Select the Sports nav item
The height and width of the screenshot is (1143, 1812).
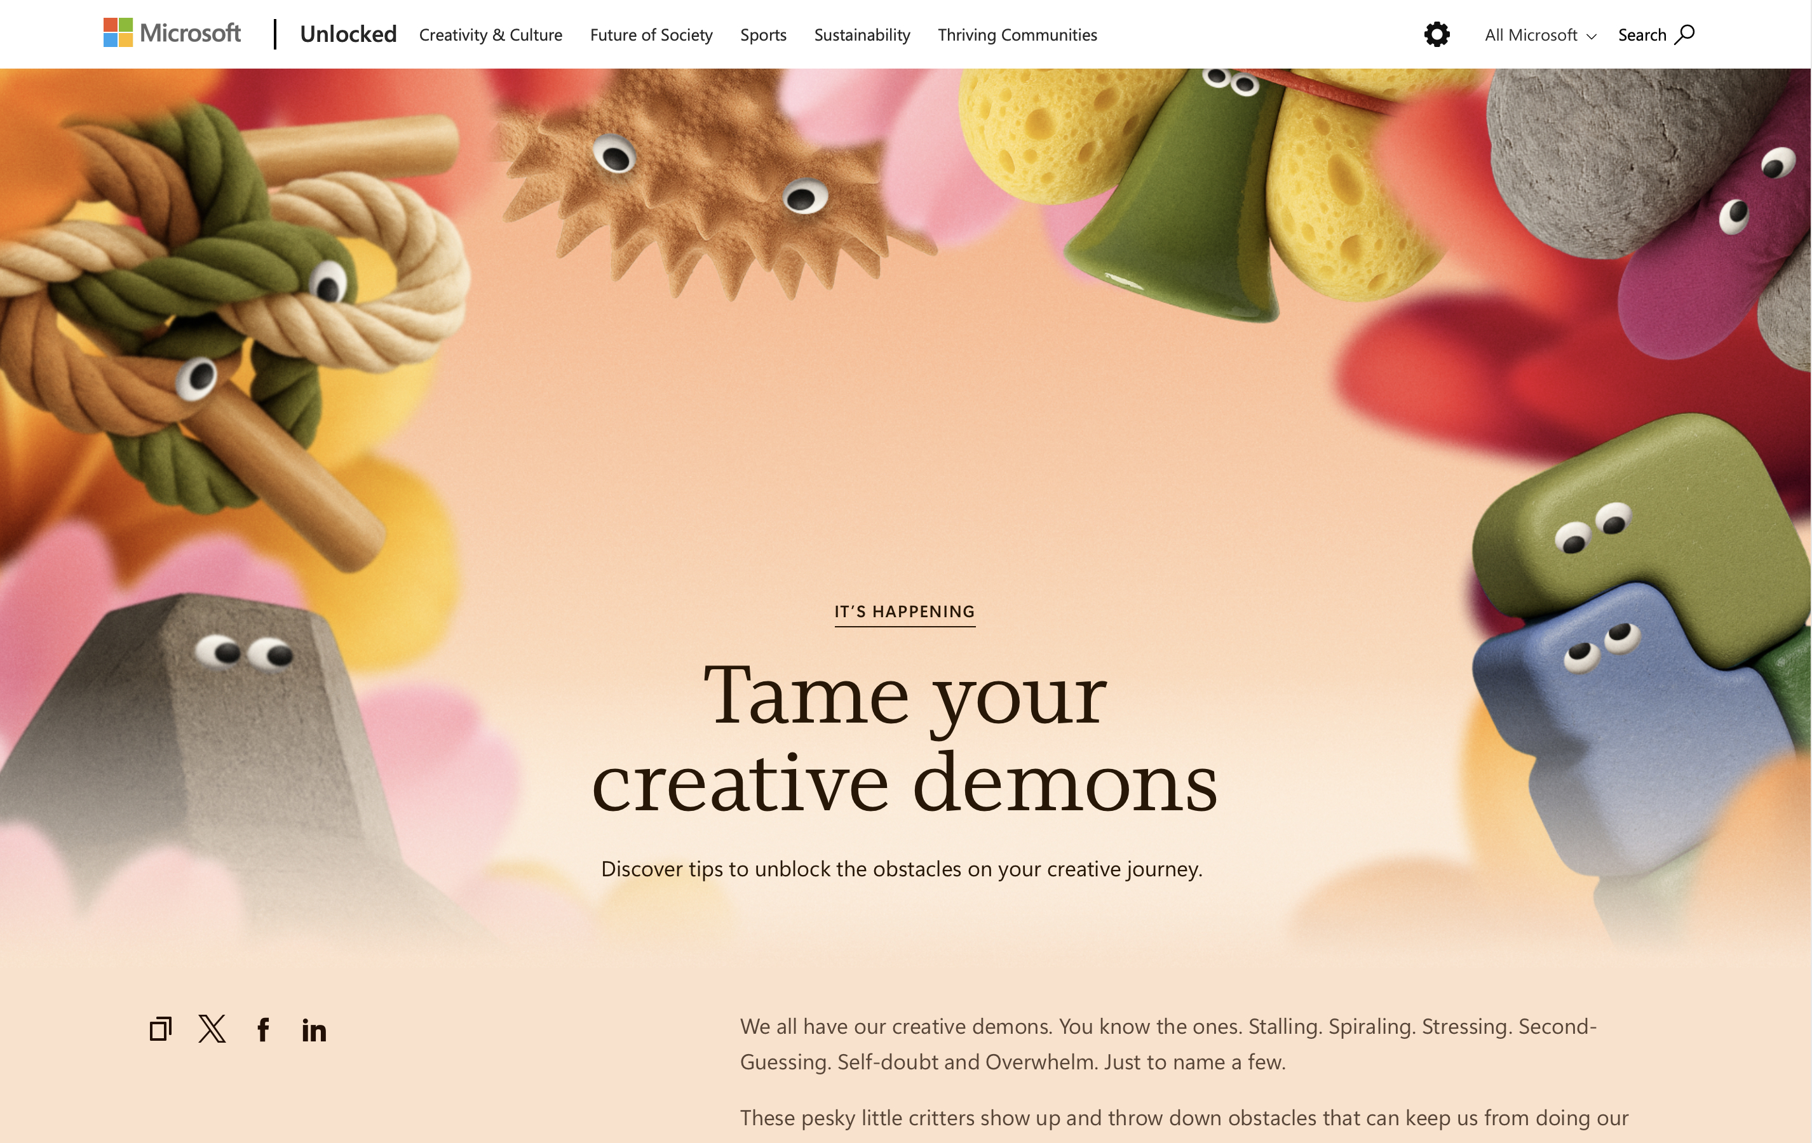click(763, 34)
